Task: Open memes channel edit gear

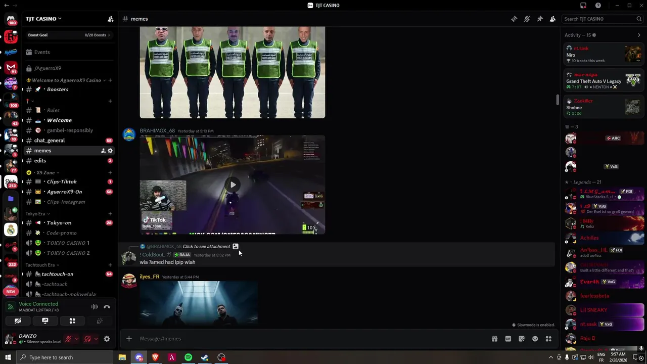Action: (x=110, y=151)
